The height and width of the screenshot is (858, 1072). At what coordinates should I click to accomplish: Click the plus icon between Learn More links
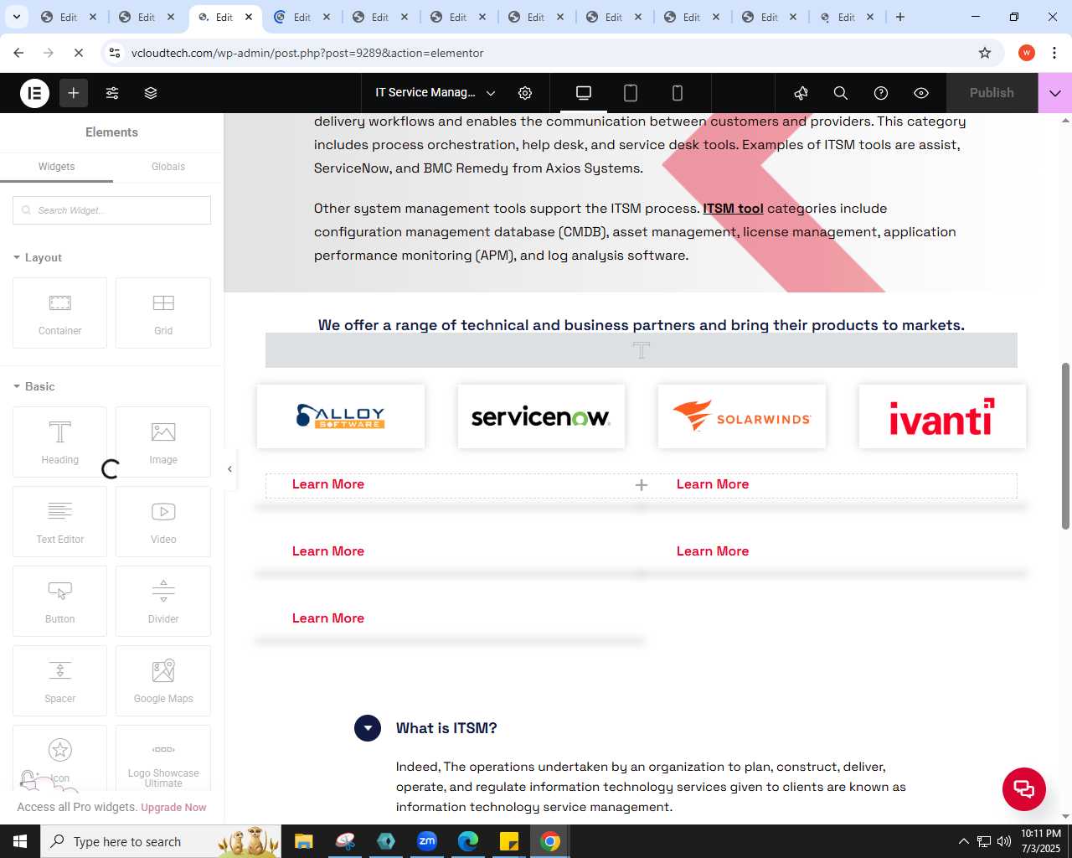click(642, 485)
